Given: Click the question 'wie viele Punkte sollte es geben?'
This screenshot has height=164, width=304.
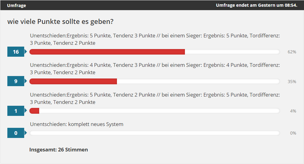Looking at the screenshot, I should (x=60, y=21).
